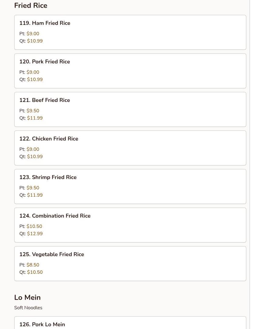The height and width of the screenshot is (329, 256).
Task: Select the 126. Pork Lo Mein item
Action: tap(130, 323)
